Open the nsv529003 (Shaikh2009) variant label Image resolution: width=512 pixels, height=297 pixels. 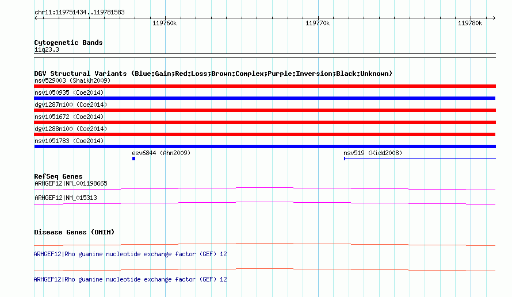pyautogui.click(x=72, y=80)
